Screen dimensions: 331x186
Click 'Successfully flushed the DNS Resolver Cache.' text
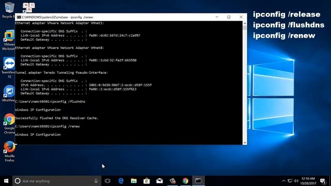point(56,118)
